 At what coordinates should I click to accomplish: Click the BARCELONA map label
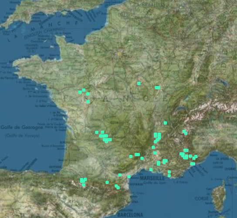point(130,215)
